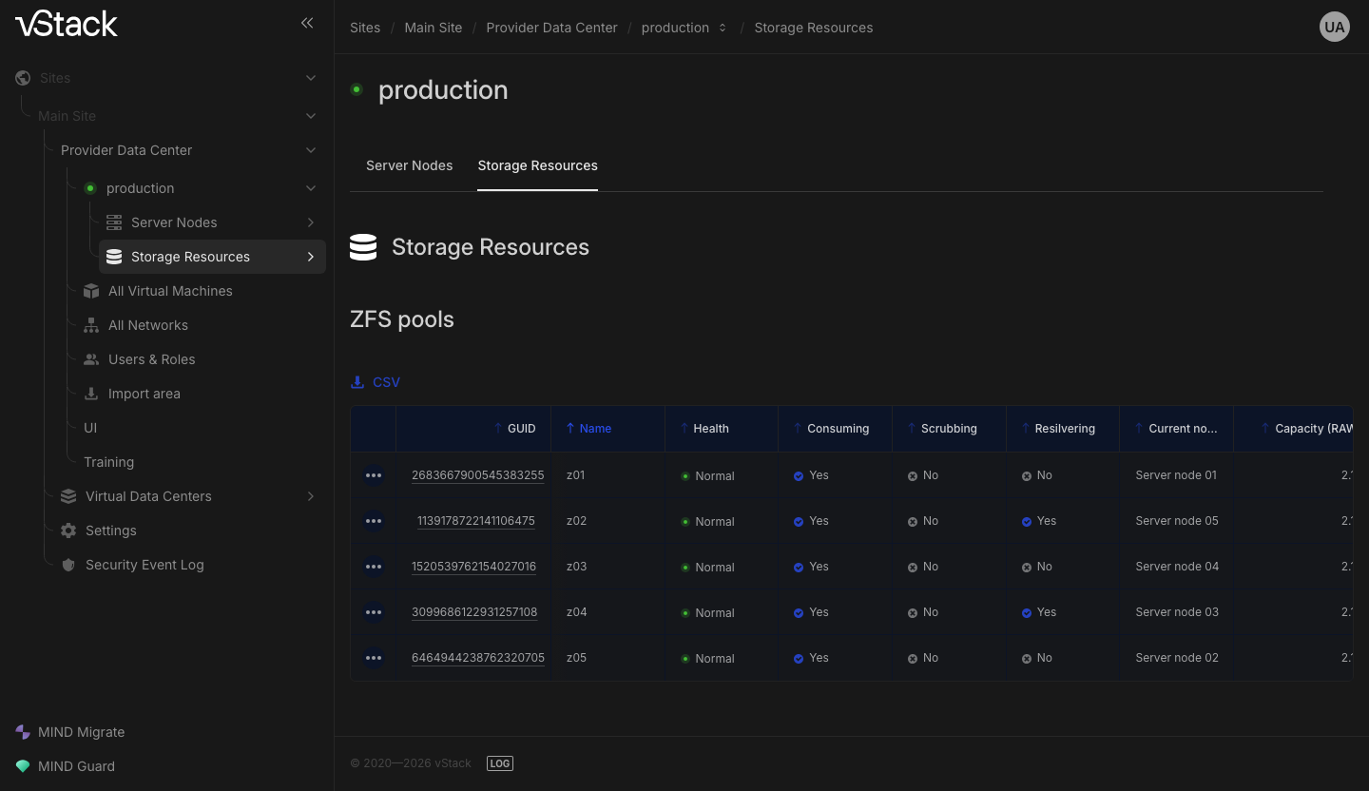Screen dimensions: 1369x791
Task: Sort table by Current node column
Action: click(1176, 429)
